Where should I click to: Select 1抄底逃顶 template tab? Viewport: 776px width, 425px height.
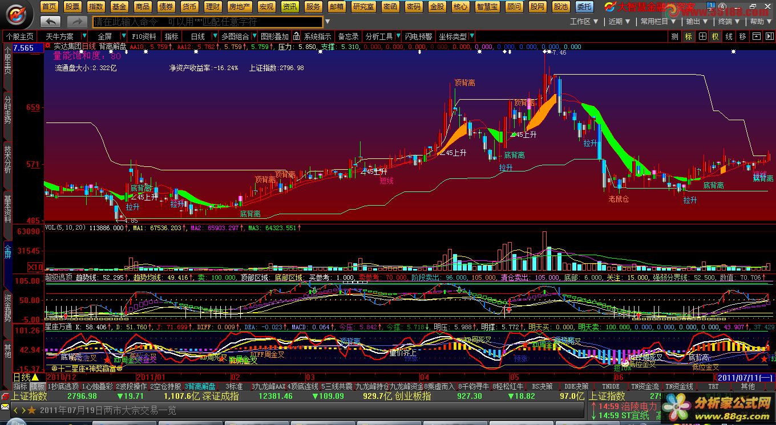point(63,386)
